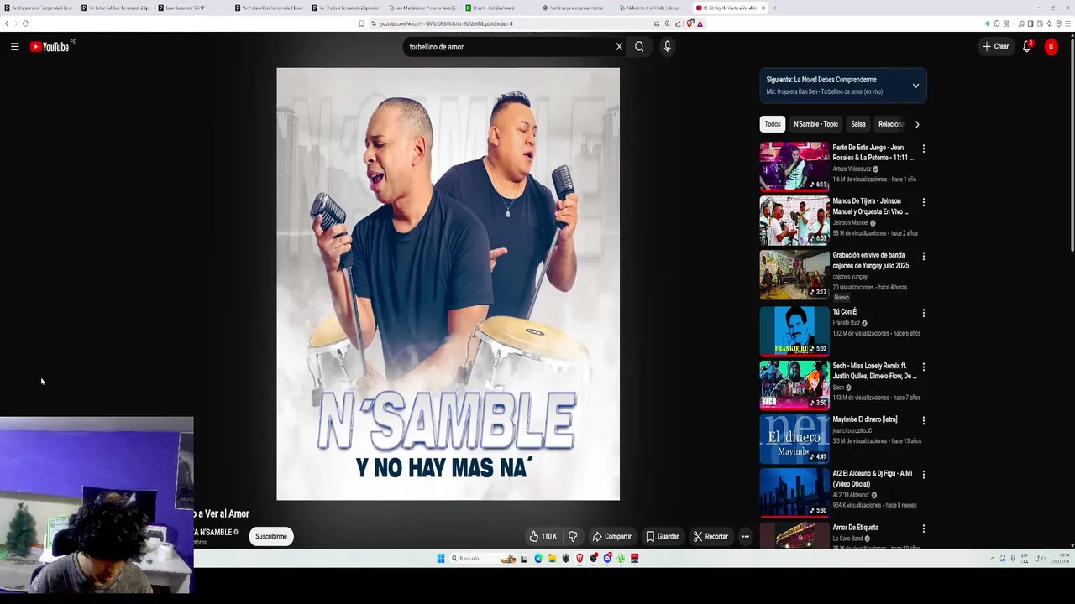1075x604 pixels.
Task: Subscribe to N'SAMBLE with Suscribirme
Action: (271, 536)
